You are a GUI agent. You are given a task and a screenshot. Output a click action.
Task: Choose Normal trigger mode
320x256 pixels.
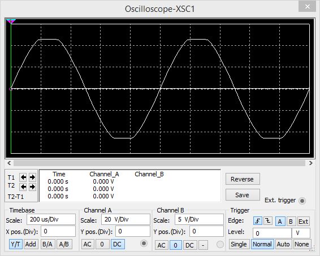tap(262, 244)
